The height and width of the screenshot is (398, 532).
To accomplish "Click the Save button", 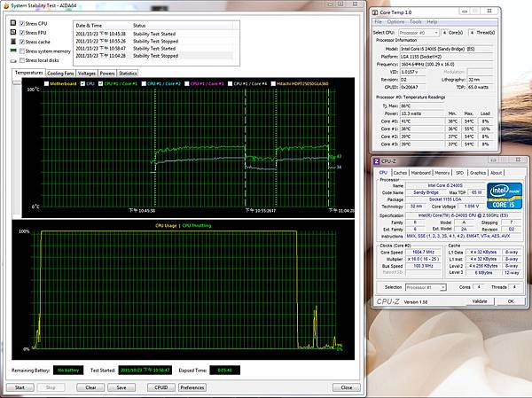I will (x=121, y=387).
